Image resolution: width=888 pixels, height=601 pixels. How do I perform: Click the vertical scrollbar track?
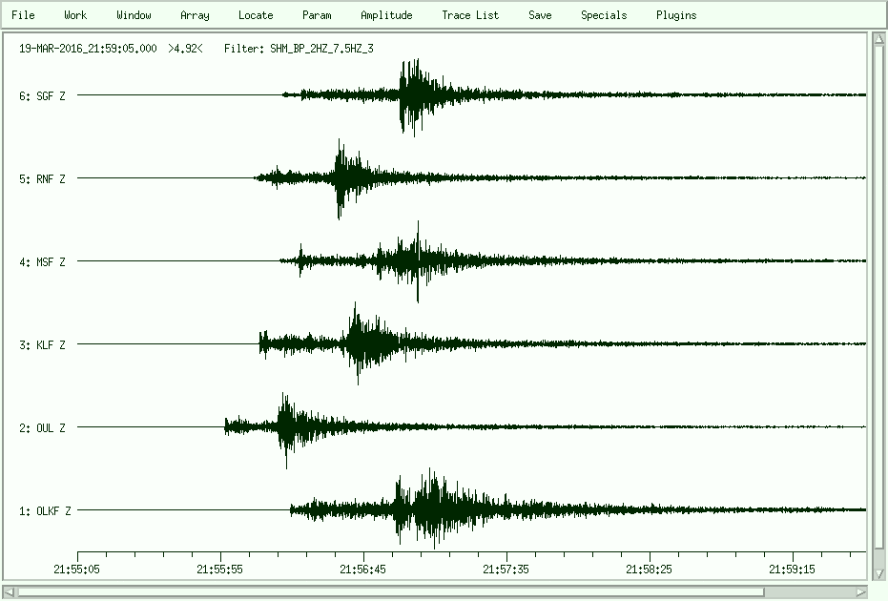point(879,306)
